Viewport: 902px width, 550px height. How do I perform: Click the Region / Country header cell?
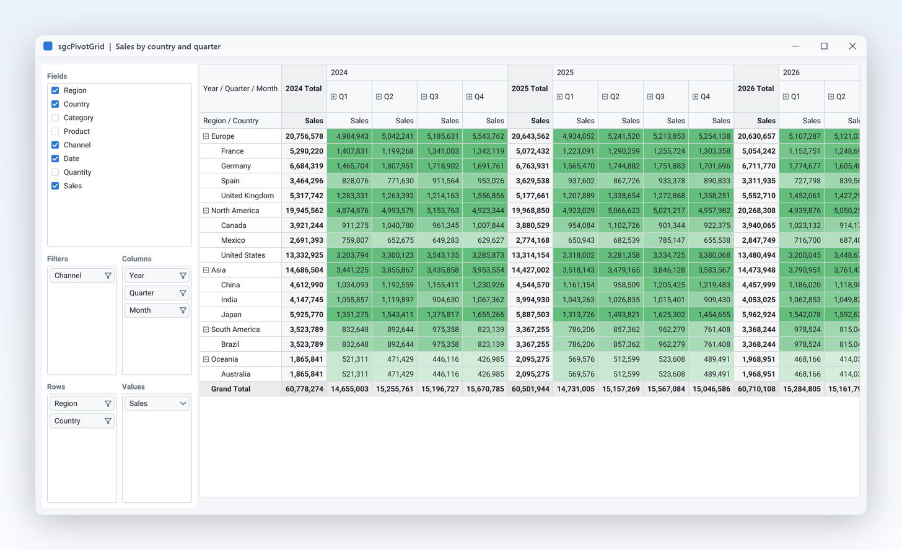click(240, 121)
